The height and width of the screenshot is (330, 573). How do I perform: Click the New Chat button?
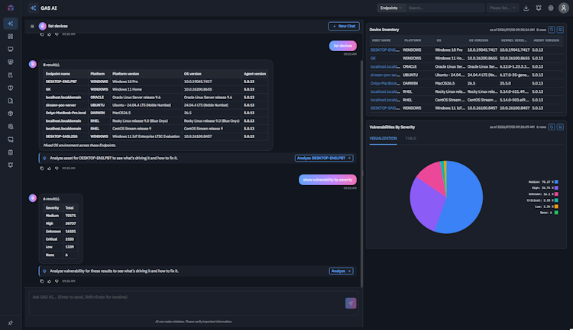point(344,26)
